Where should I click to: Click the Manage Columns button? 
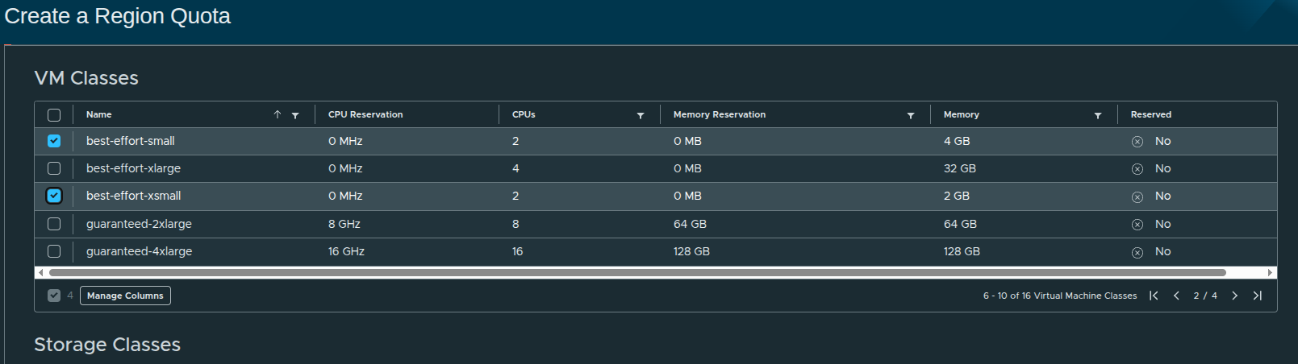[125, 296]
